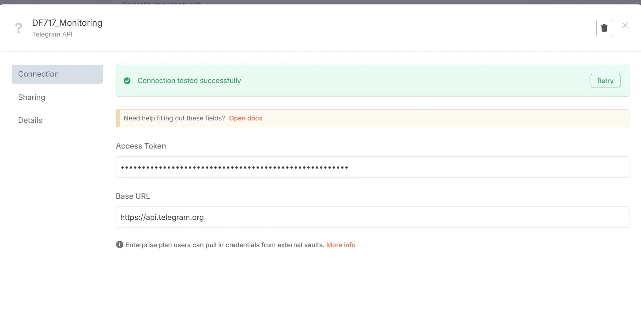Delete the DF717_Monitoring credential via trash icon
641x310 pixels.
pyautogui.click(x=604, y=28)
